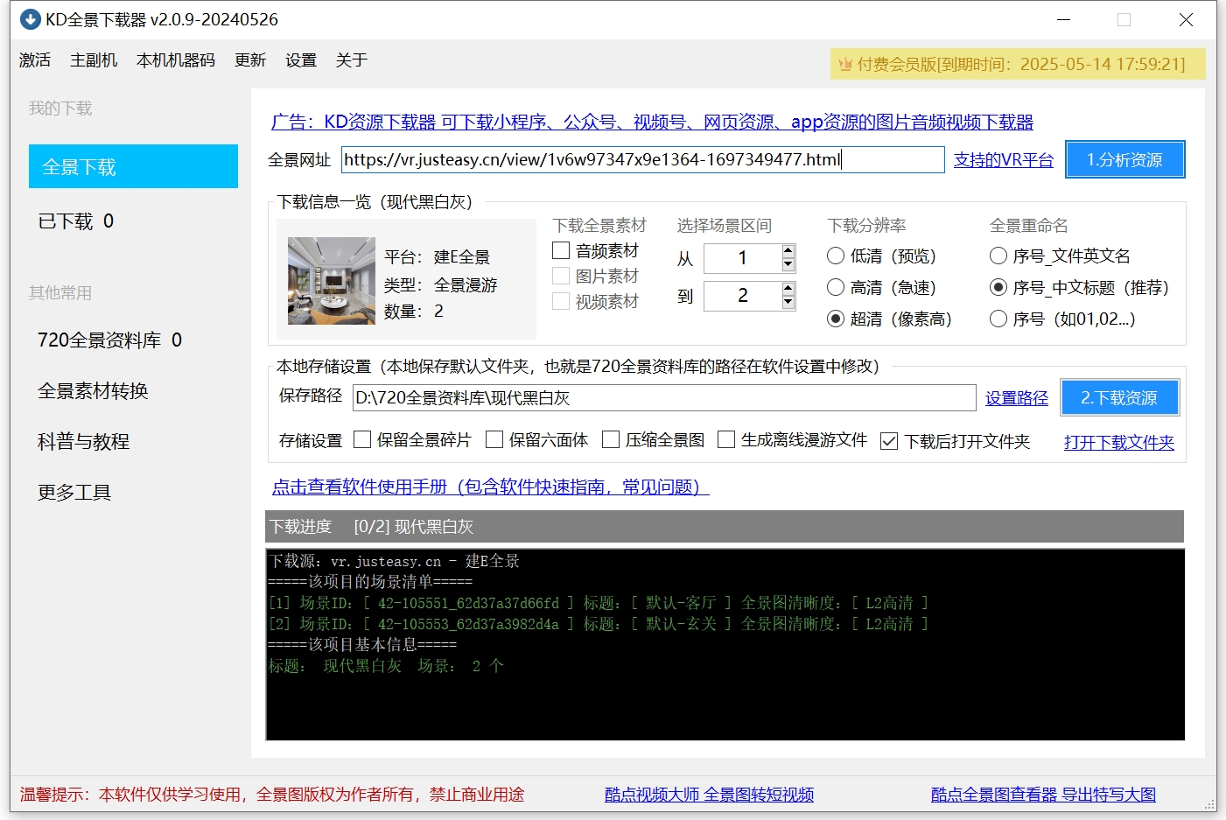The height and width of the screenshot is (820, 1226).
Task: Open 全景素材转换 in the sidebar
Action: (x=93, y=391)
